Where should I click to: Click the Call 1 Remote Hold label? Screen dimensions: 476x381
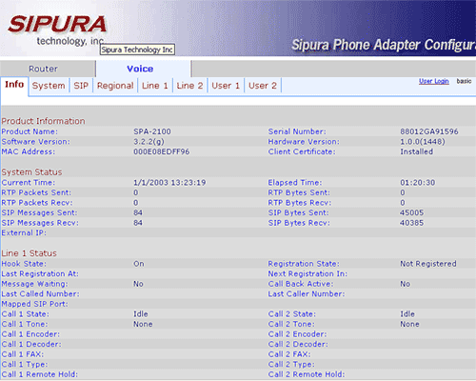[40, 374]
